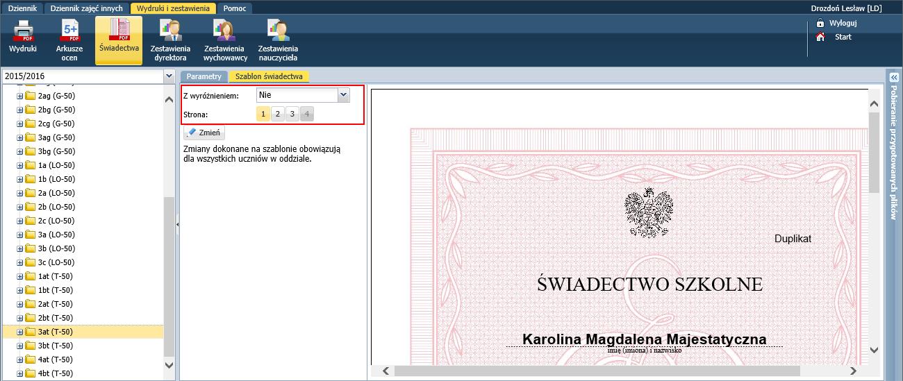Viewport: 903px width, 381px height.
Task: Select class 3a (LO-50) in tree
Action: coord(56,235)
